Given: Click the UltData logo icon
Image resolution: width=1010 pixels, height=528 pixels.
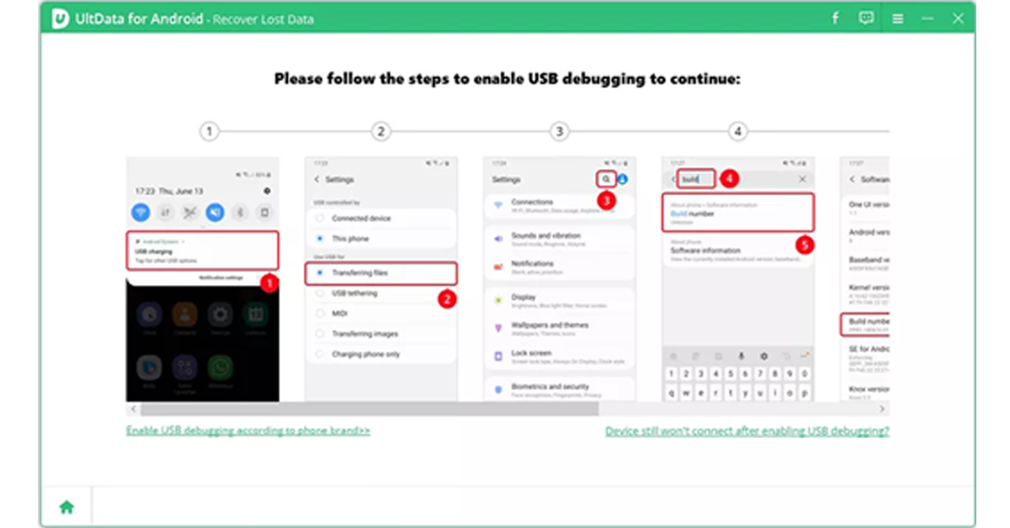Looking at the screenshot, I should point(60,18).
